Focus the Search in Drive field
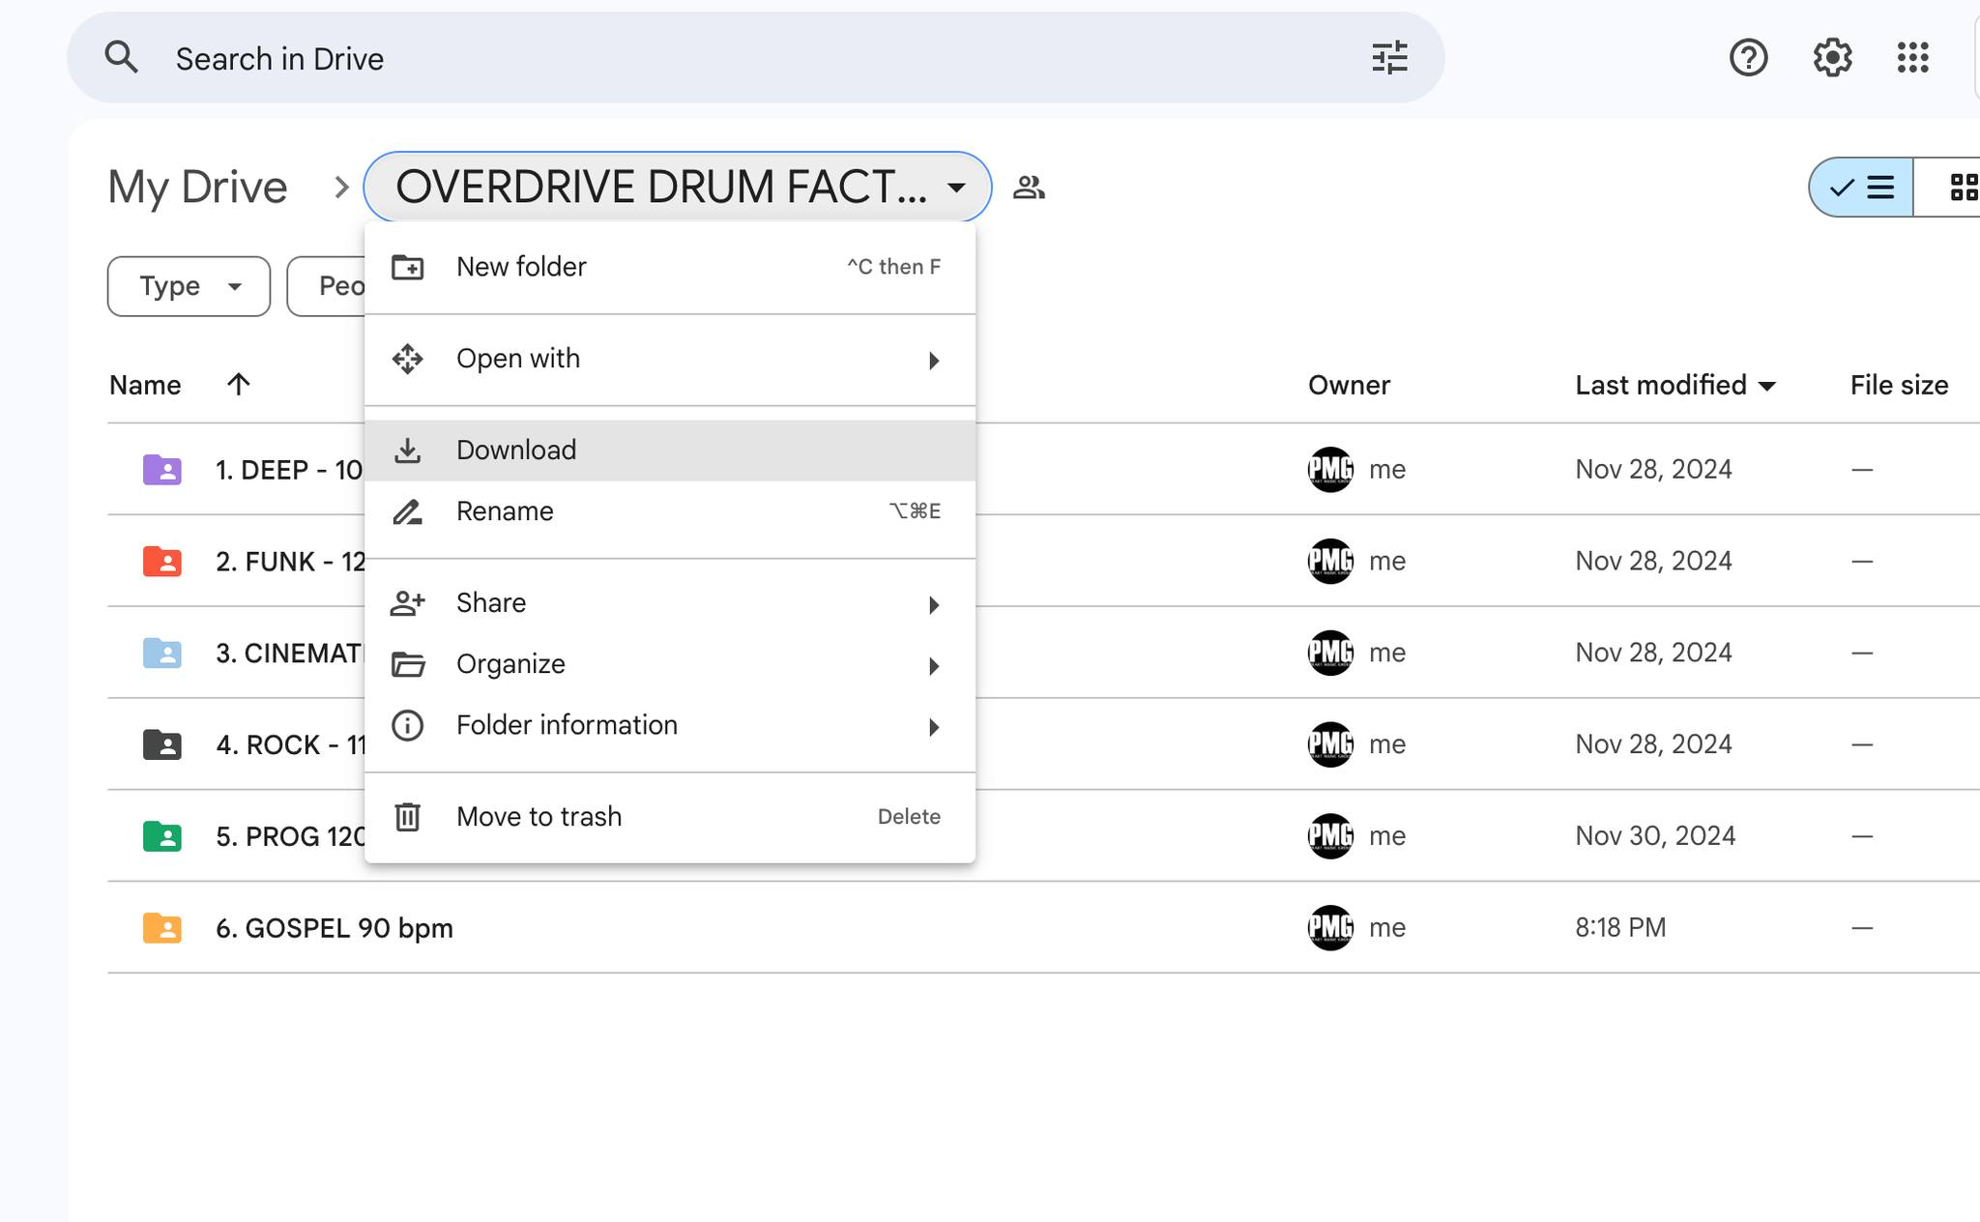 click(756, 58)
